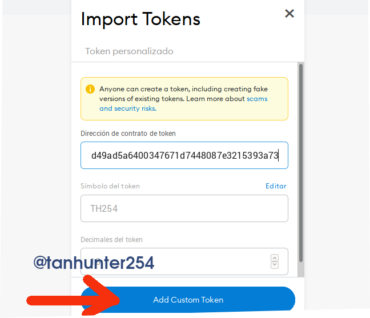This screenshot has height=318, width=370.
Task: Select the Token personalizado tab
Action: click(x=129, y=51)
